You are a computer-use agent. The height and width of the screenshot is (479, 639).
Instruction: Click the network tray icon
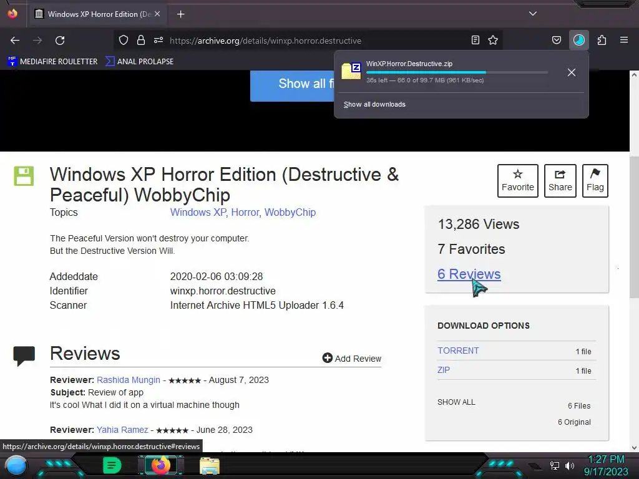tap(555, 465)
